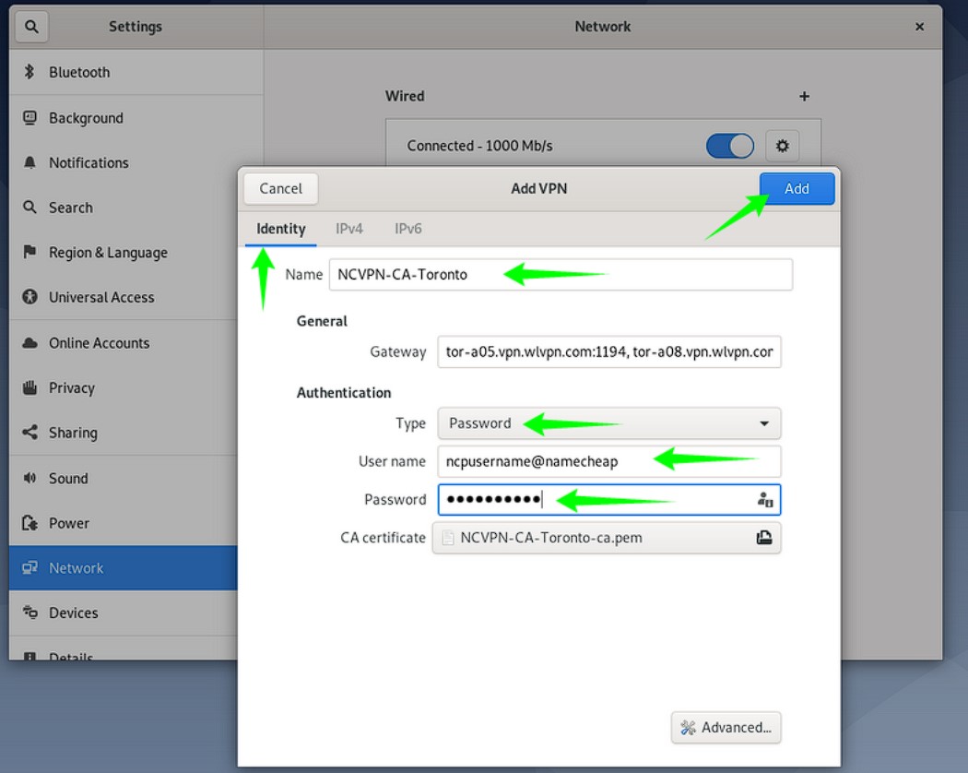
Task: Click the search icon in Settings header
Action: pos(31,27)
